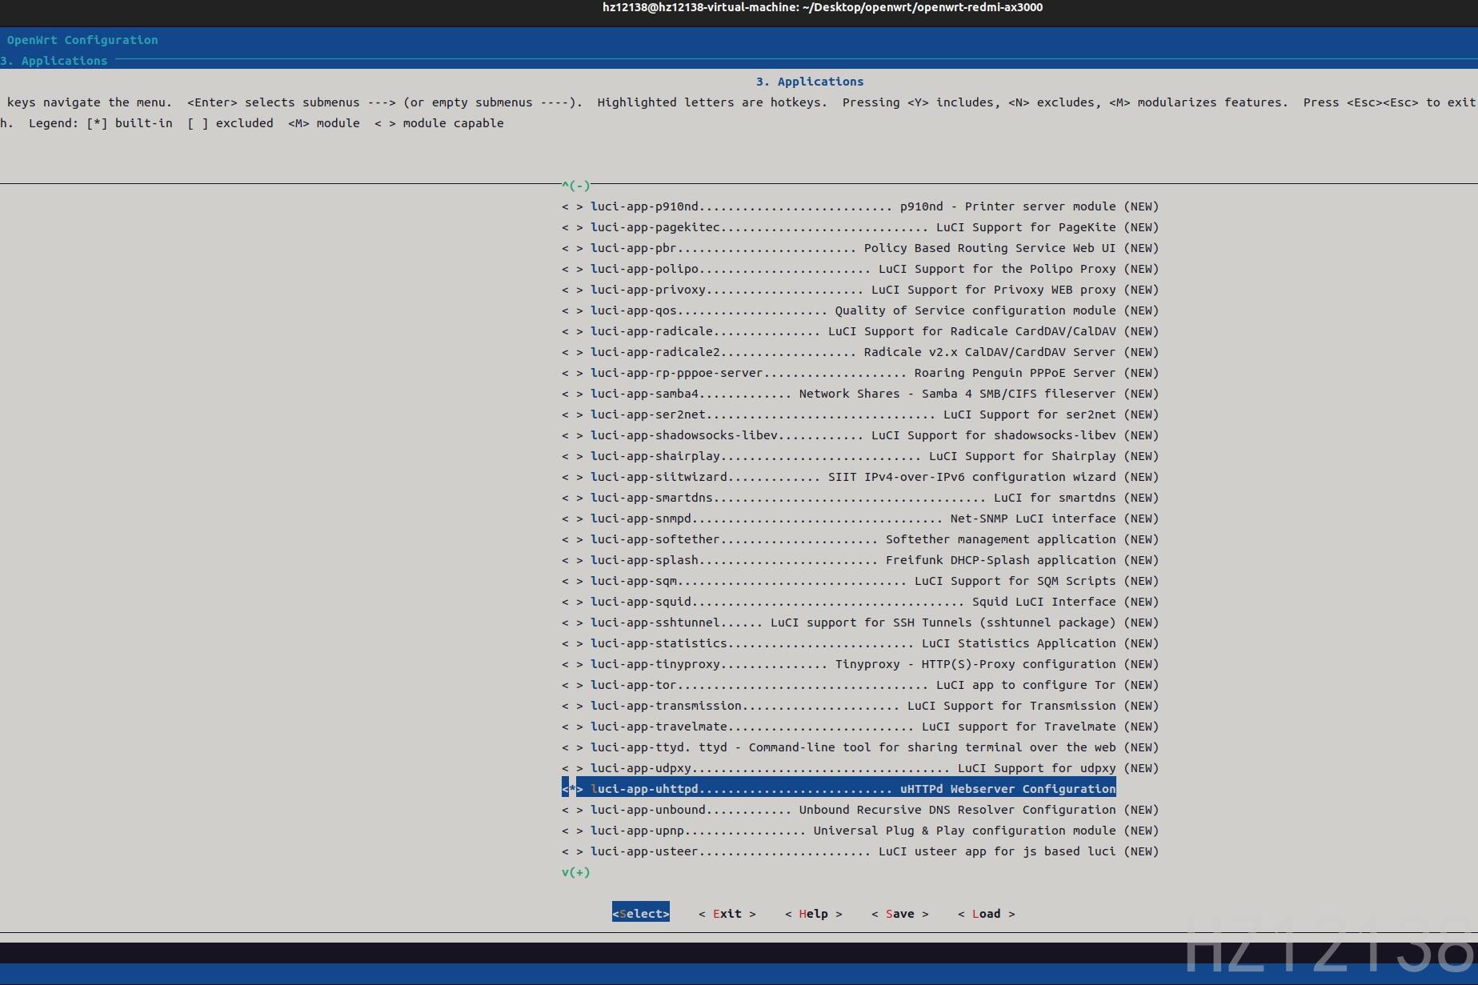Click the terminal window title text
This screenshot has height=985, width=1478.
point(823,7)
